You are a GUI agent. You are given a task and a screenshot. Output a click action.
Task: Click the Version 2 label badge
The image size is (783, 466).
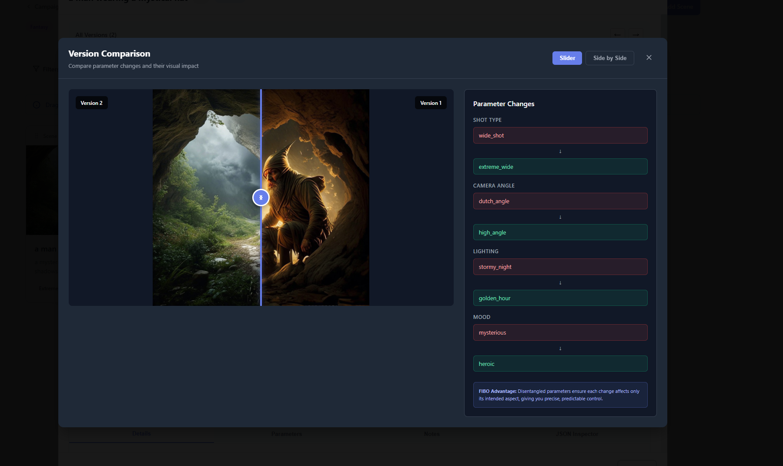(91, 103)
